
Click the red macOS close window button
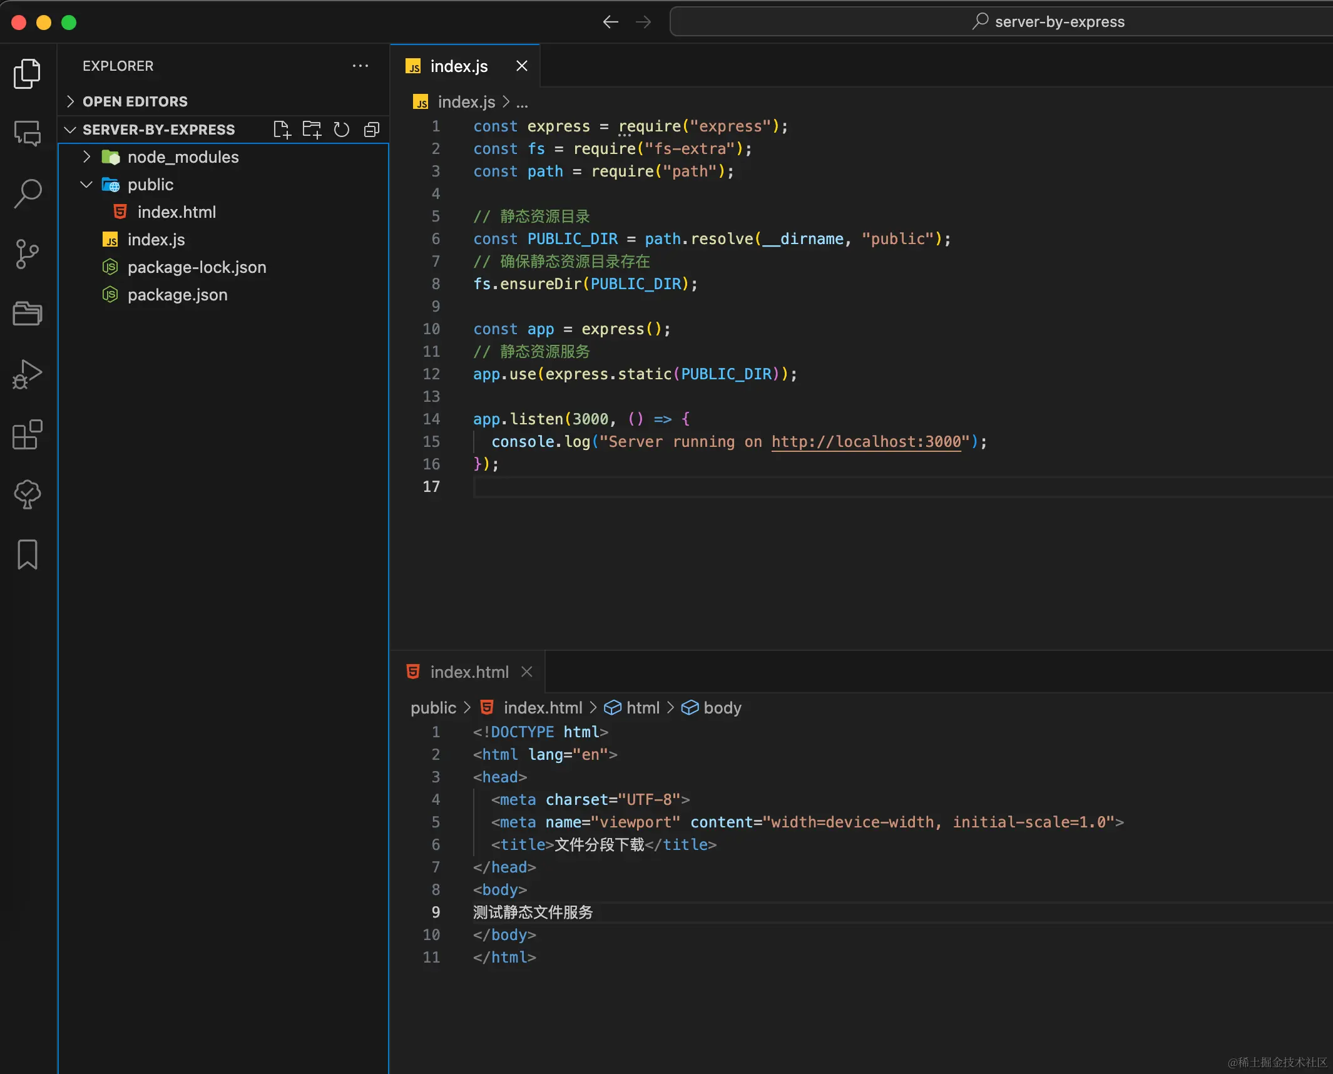click(19, 23)
